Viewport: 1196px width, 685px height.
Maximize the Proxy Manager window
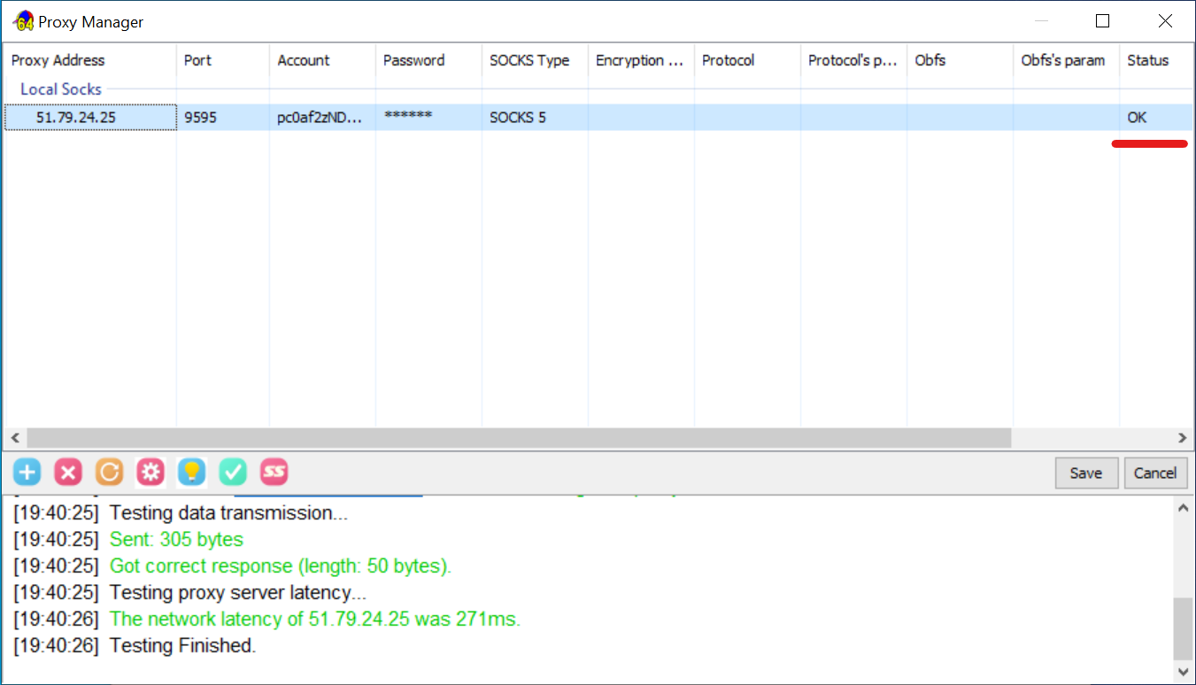tap(1102, 21)
